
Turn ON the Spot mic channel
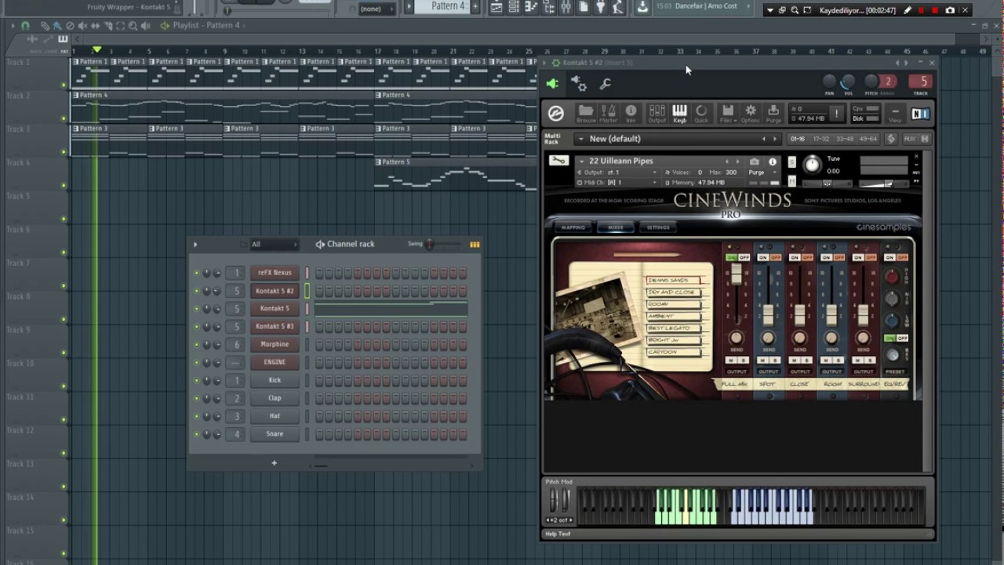(x=762, y=257)
